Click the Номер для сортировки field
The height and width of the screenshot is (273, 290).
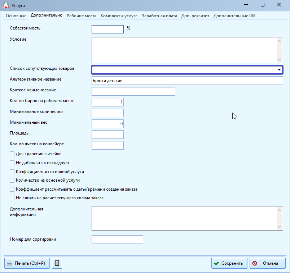117,240
